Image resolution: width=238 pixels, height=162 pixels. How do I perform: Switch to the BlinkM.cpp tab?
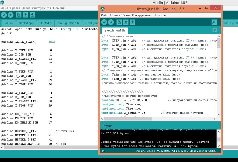(x=26, y=23)
